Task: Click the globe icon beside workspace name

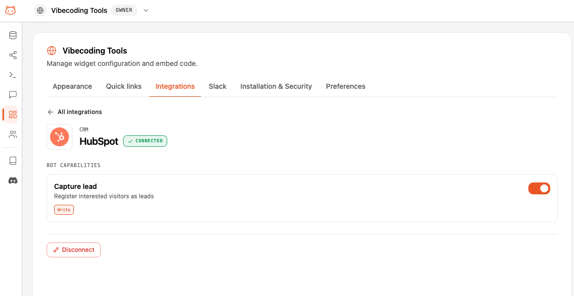Action: click(x=40, y=10)
